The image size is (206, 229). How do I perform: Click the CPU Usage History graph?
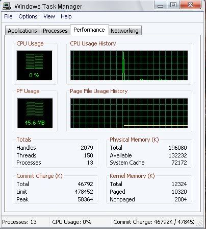(x=129, y=65)
